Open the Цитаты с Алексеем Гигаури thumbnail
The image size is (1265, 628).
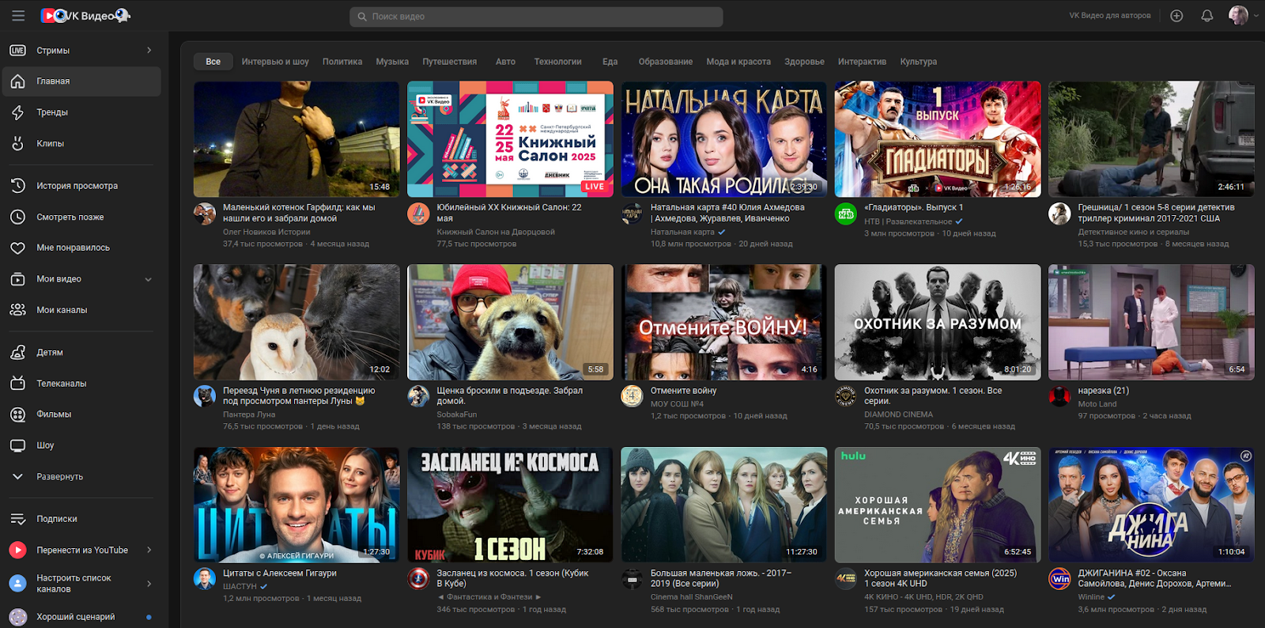click(x=296, y=505)
